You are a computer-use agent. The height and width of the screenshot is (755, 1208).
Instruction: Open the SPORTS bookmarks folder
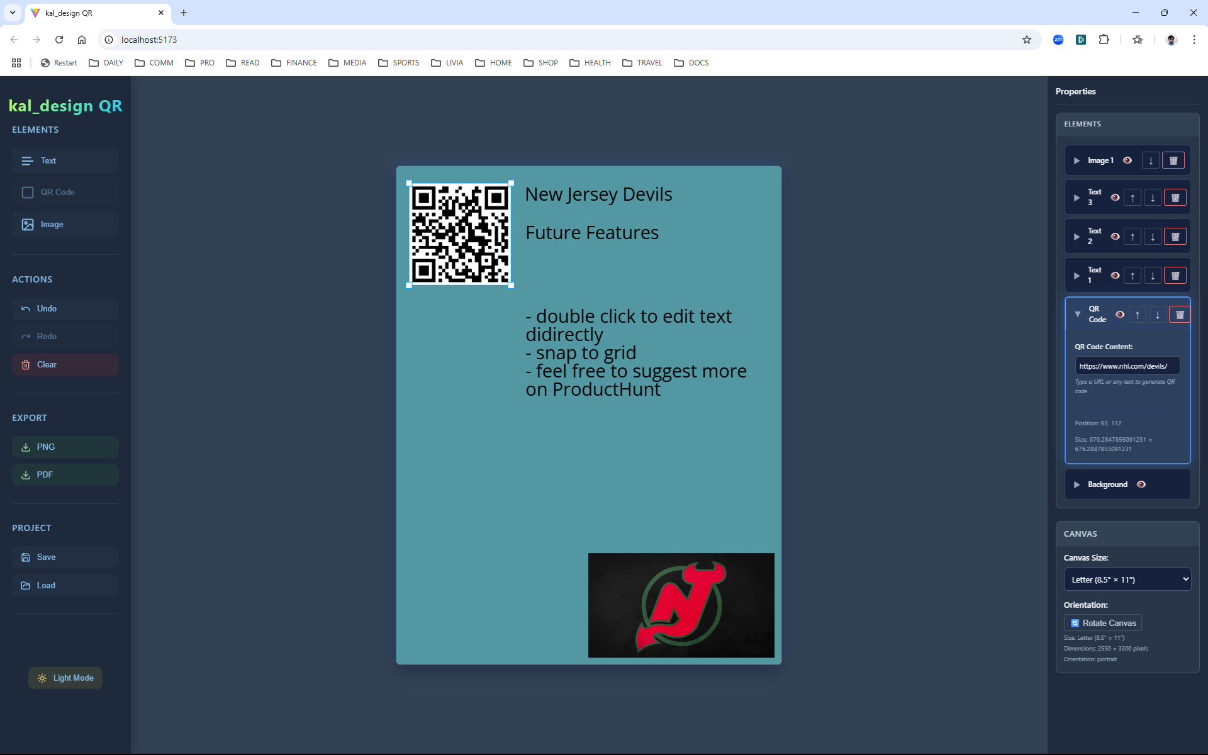pos(398,63)
